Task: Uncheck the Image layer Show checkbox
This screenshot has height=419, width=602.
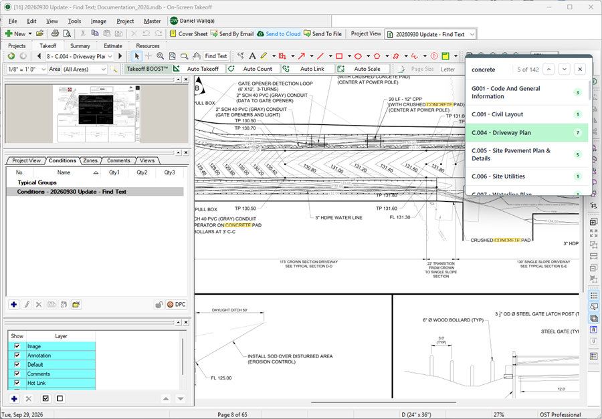Action: point(17,346)
